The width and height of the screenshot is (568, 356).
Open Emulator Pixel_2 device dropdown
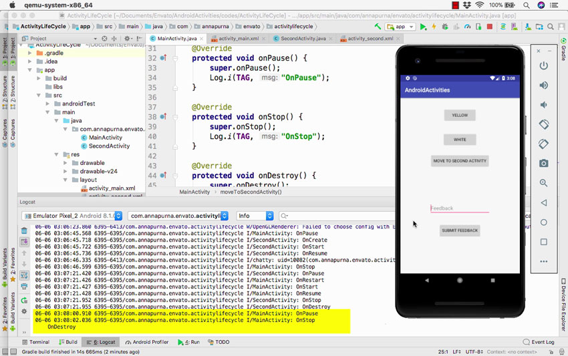[72, 216]
